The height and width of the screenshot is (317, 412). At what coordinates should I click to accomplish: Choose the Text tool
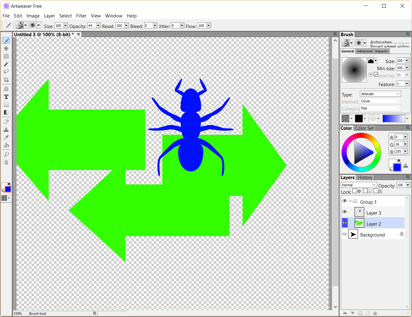click(x=6, y=97)
